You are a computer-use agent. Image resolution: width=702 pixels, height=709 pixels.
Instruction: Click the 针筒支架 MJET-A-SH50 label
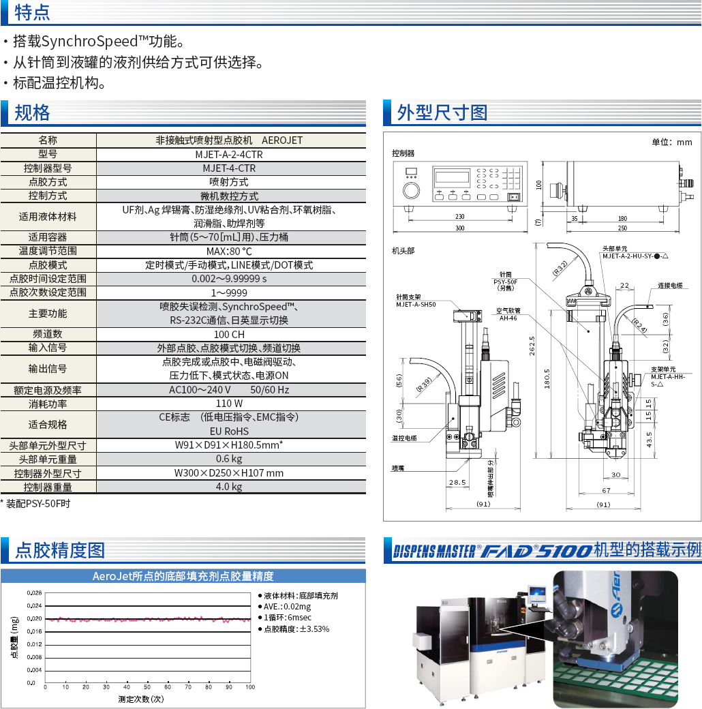(x=416, y=301)
